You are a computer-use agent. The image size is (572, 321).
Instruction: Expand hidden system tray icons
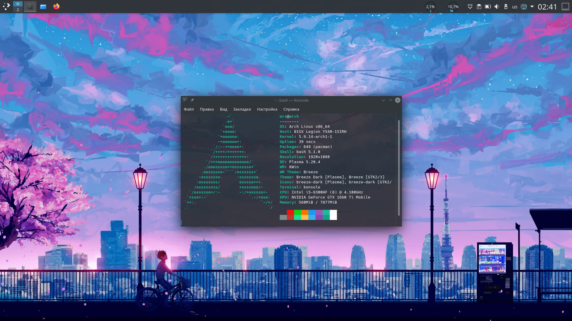[x=532, y=6]
